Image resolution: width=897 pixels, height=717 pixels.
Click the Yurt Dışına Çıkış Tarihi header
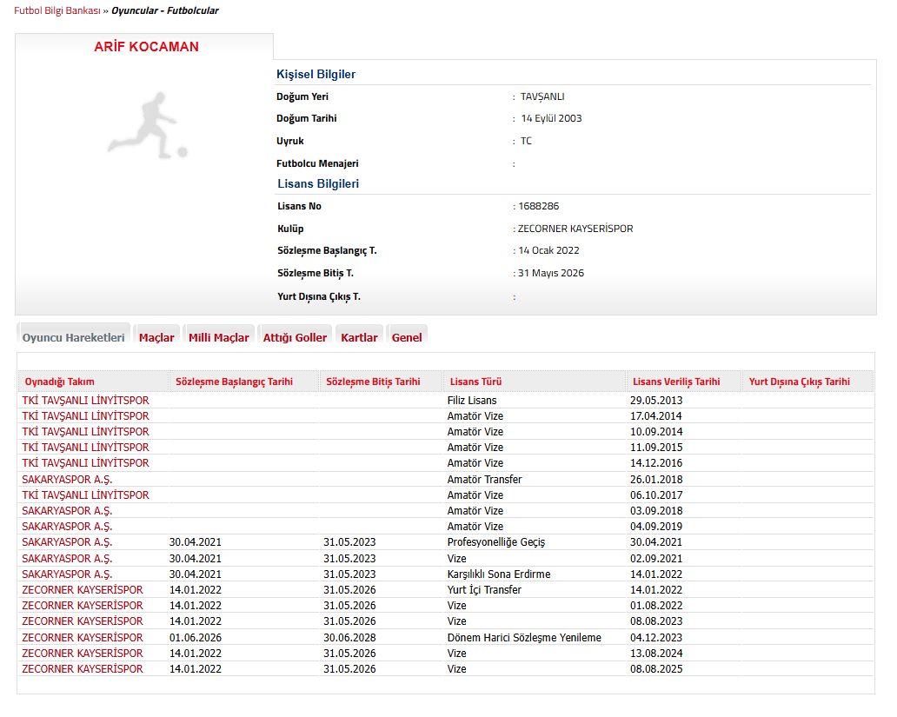click(799, 382)
